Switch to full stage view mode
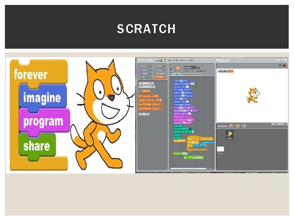 tap(282, 60)
